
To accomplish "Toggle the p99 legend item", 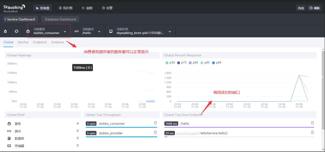I will click(216, 63).
